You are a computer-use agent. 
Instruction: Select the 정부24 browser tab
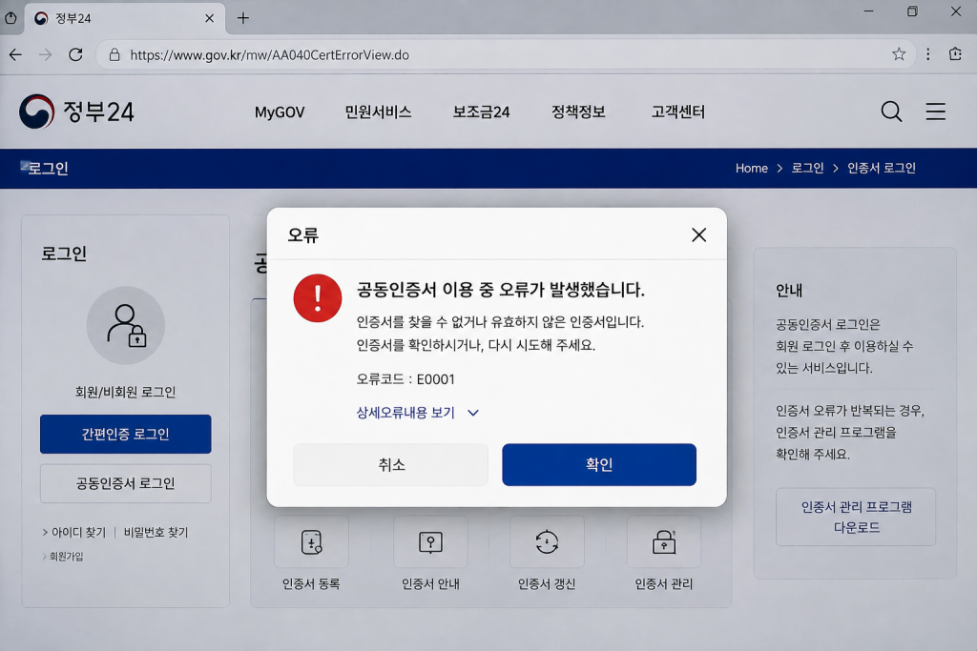point(125,19)
